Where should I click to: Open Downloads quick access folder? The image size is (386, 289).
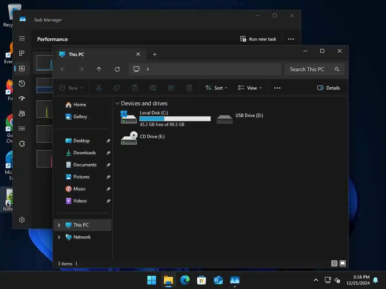[x=82, y=153]
